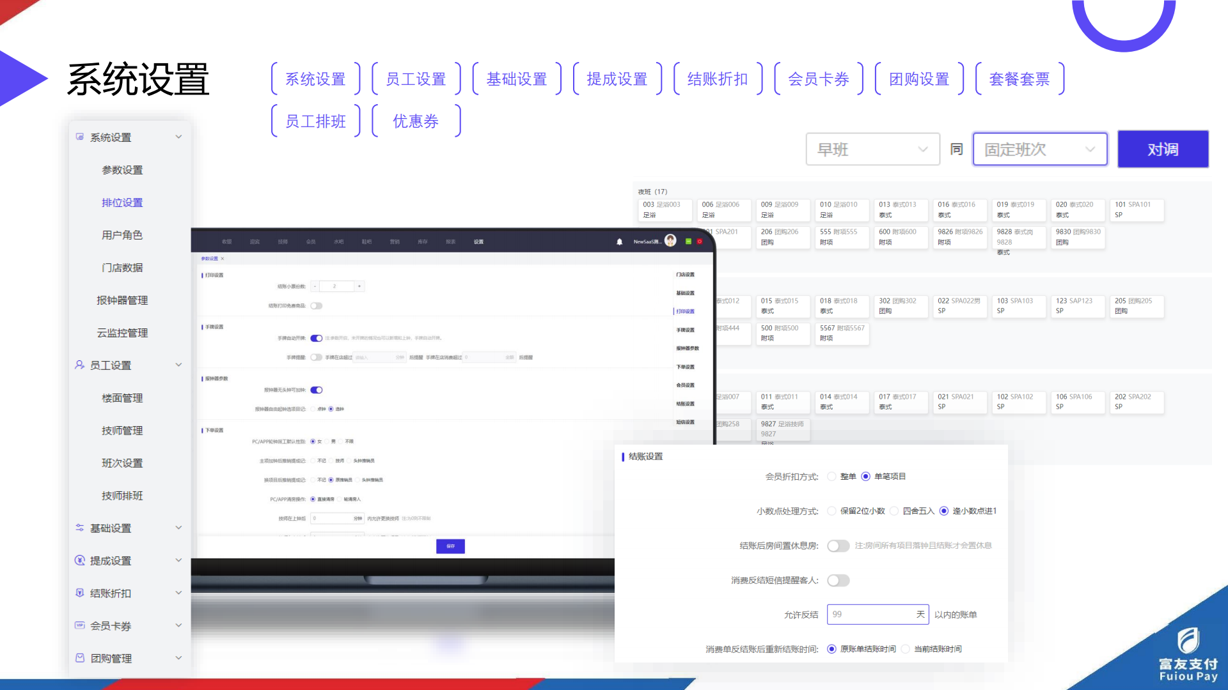The width and height of the screenshot is (1228, 690).
Task: Click the 排位设置 sidebar link
Action: click(122, 203)
